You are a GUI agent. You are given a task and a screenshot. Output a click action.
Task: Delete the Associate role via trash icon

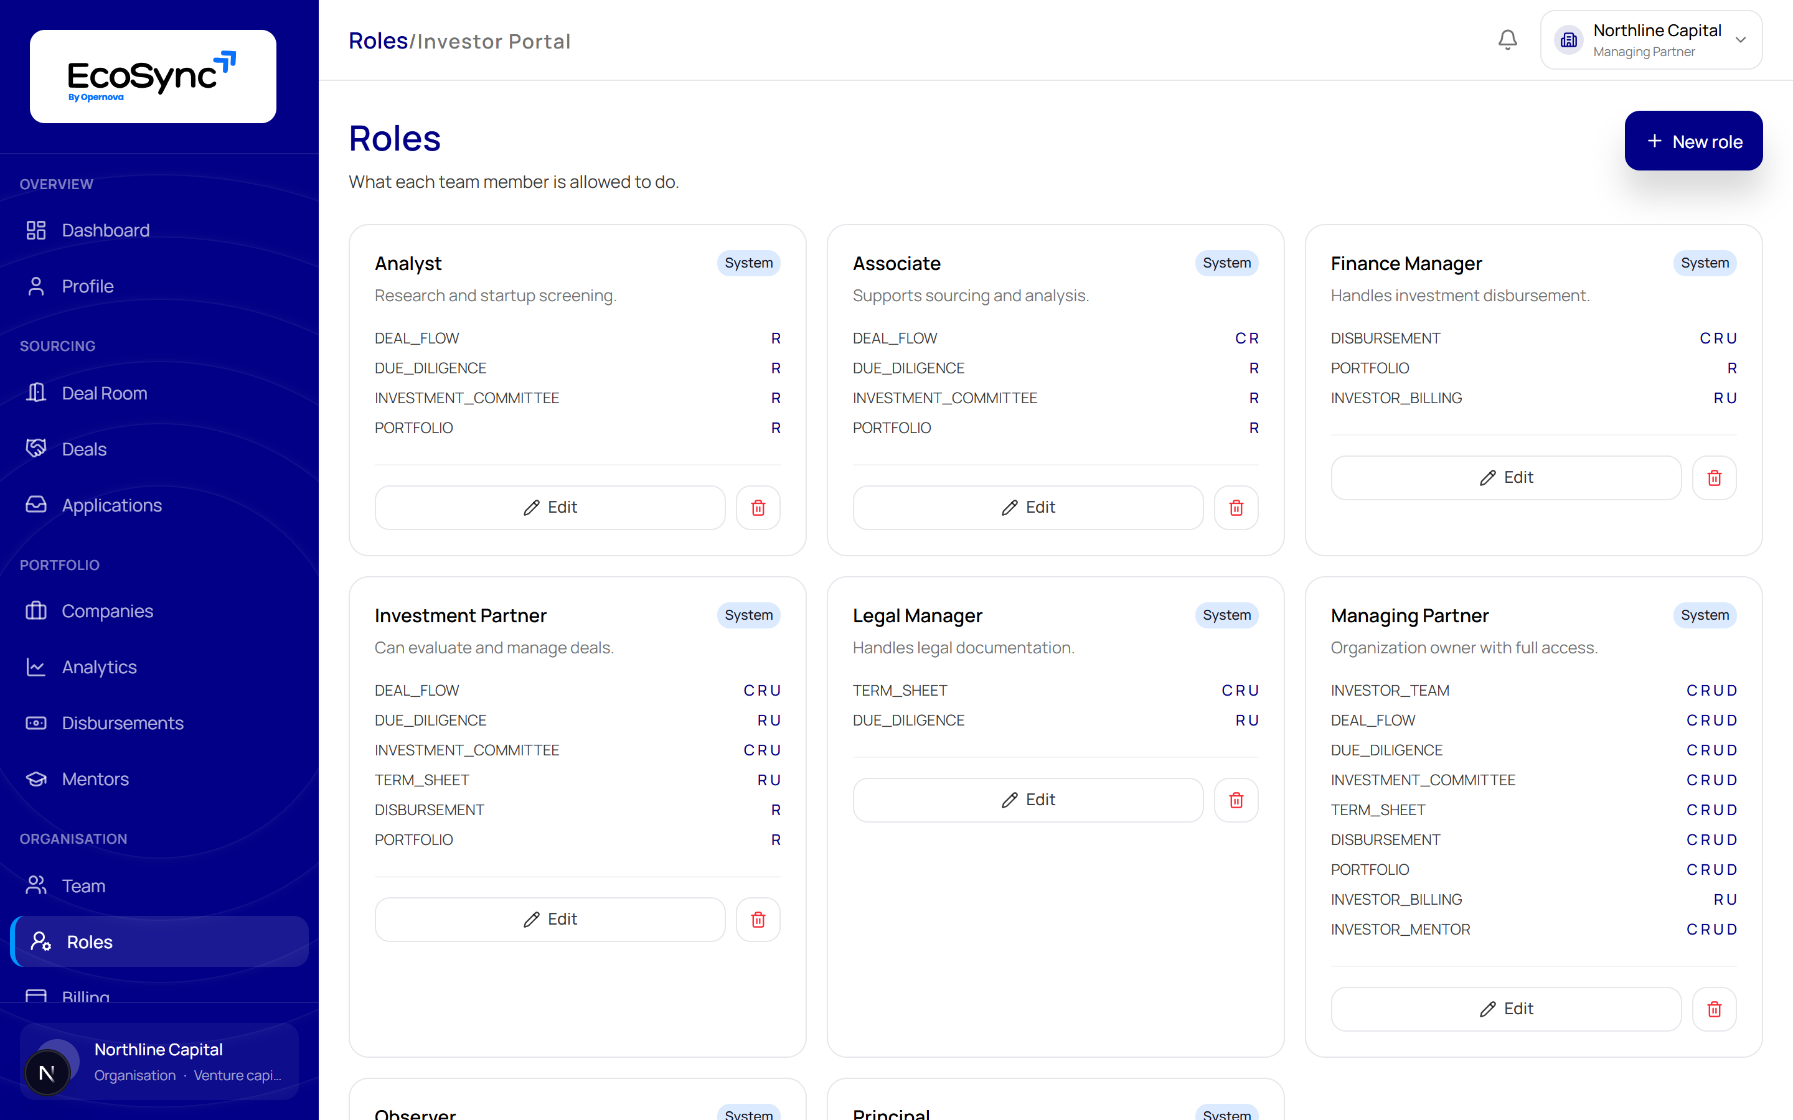1236,507
